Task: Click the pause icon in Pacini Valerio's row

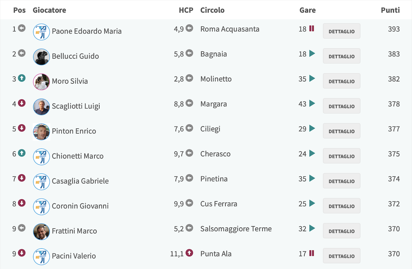Action: coord(312,253)
